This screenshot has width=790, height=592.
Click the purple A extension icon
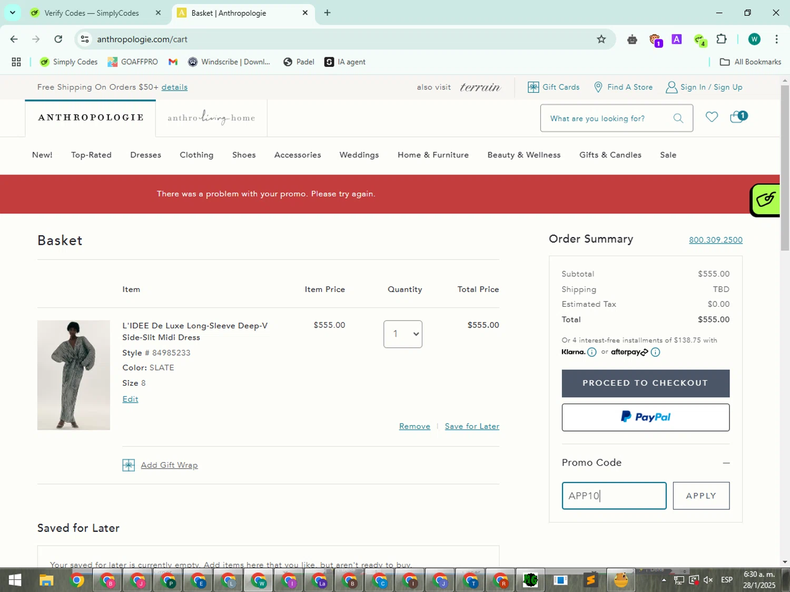(677, 39)
